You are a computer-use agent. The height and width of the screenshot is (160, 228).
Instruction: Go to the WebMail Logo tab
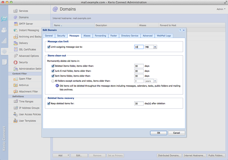[164, 36]
